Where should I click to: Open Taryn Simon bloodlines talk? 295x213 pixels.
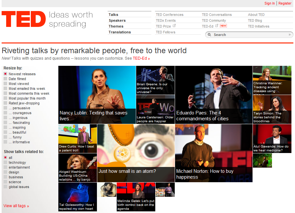[x=272, y=109]
